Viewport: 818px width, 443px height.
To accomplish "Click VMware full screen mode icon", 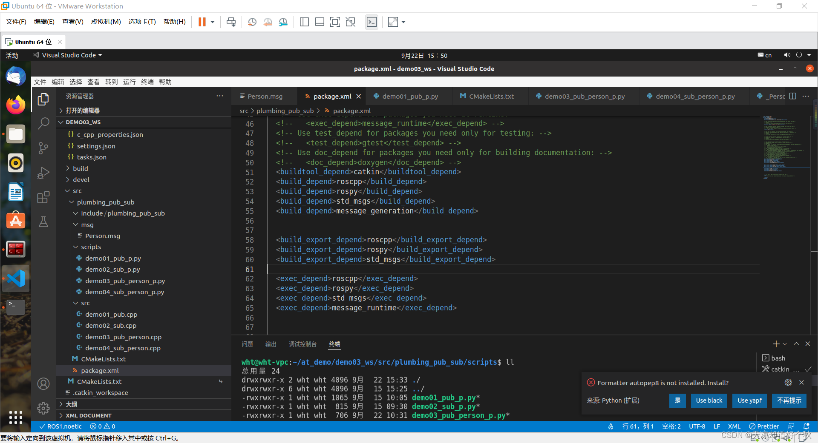I will (x=335, y=22).
